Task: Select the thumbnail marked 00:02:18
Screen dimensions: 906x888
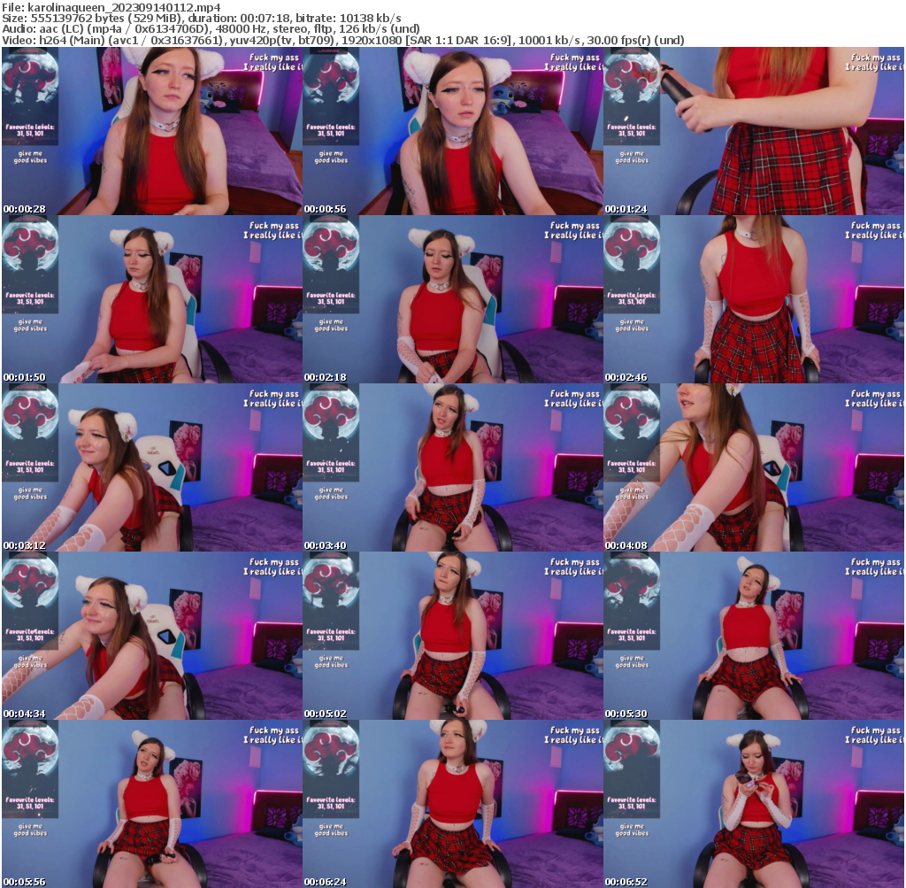Action: pyautogui.click(x=452, y=299)
